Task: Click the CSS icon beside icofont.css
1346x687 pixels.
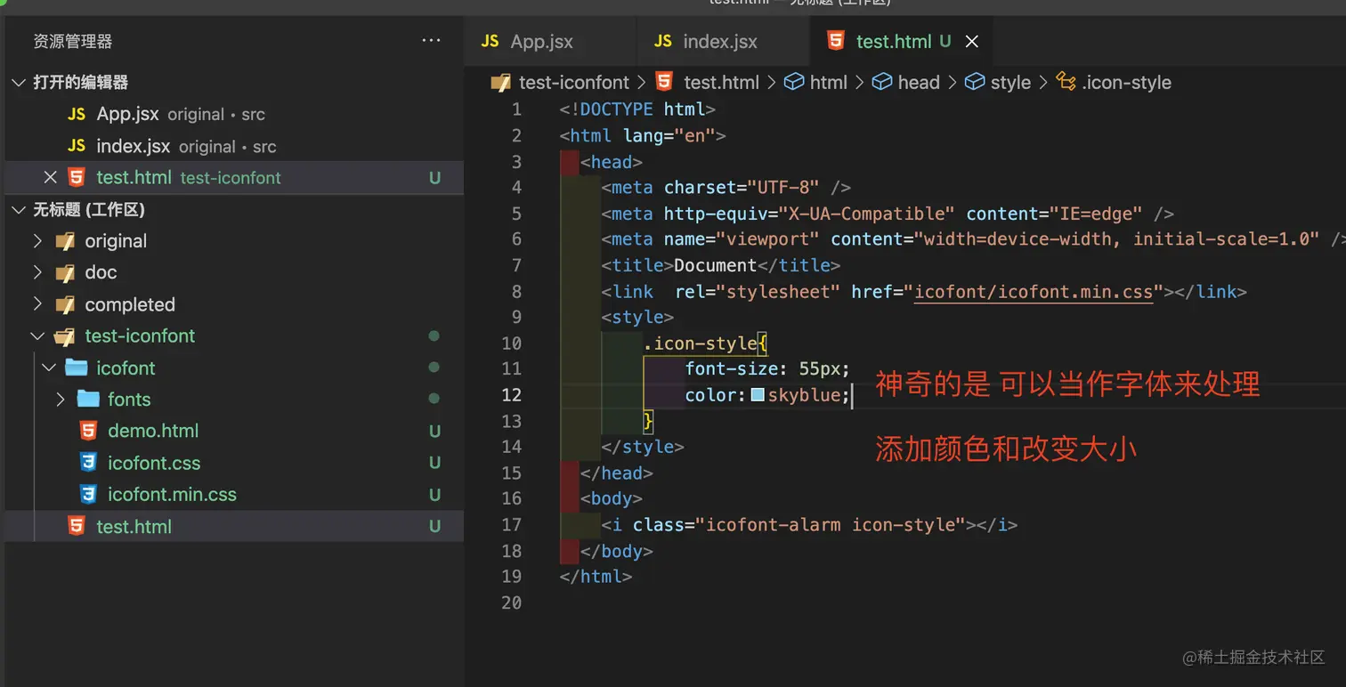Action: pos(88,463)
